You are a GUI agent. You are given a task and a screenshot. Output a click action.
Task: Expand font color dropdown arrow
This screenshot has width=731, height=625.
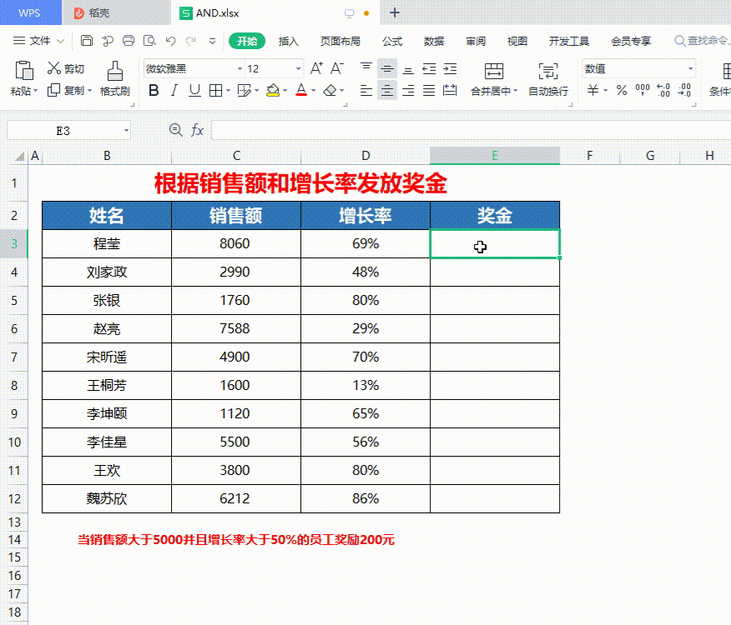(x=313, y=91)
